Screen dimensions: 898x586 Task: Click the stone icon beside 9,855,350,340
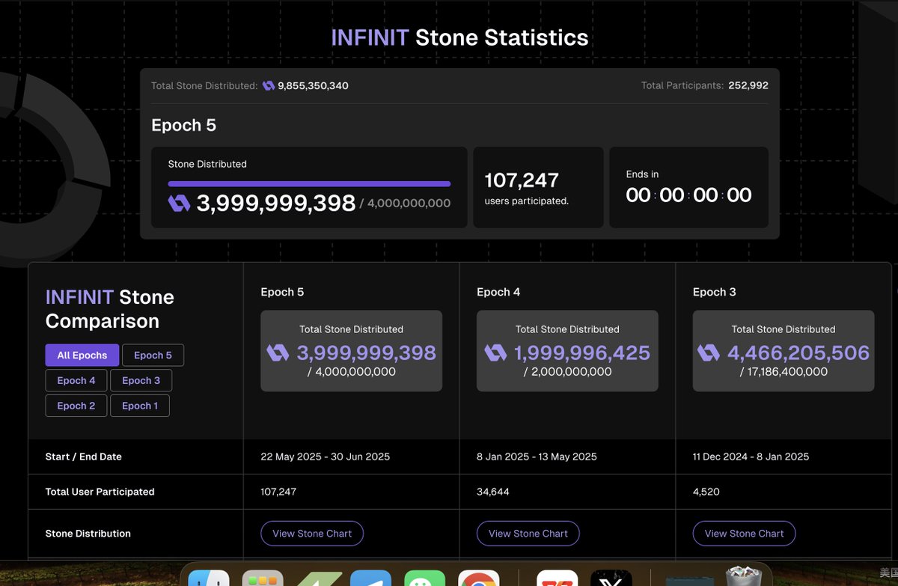coord(269,86)
